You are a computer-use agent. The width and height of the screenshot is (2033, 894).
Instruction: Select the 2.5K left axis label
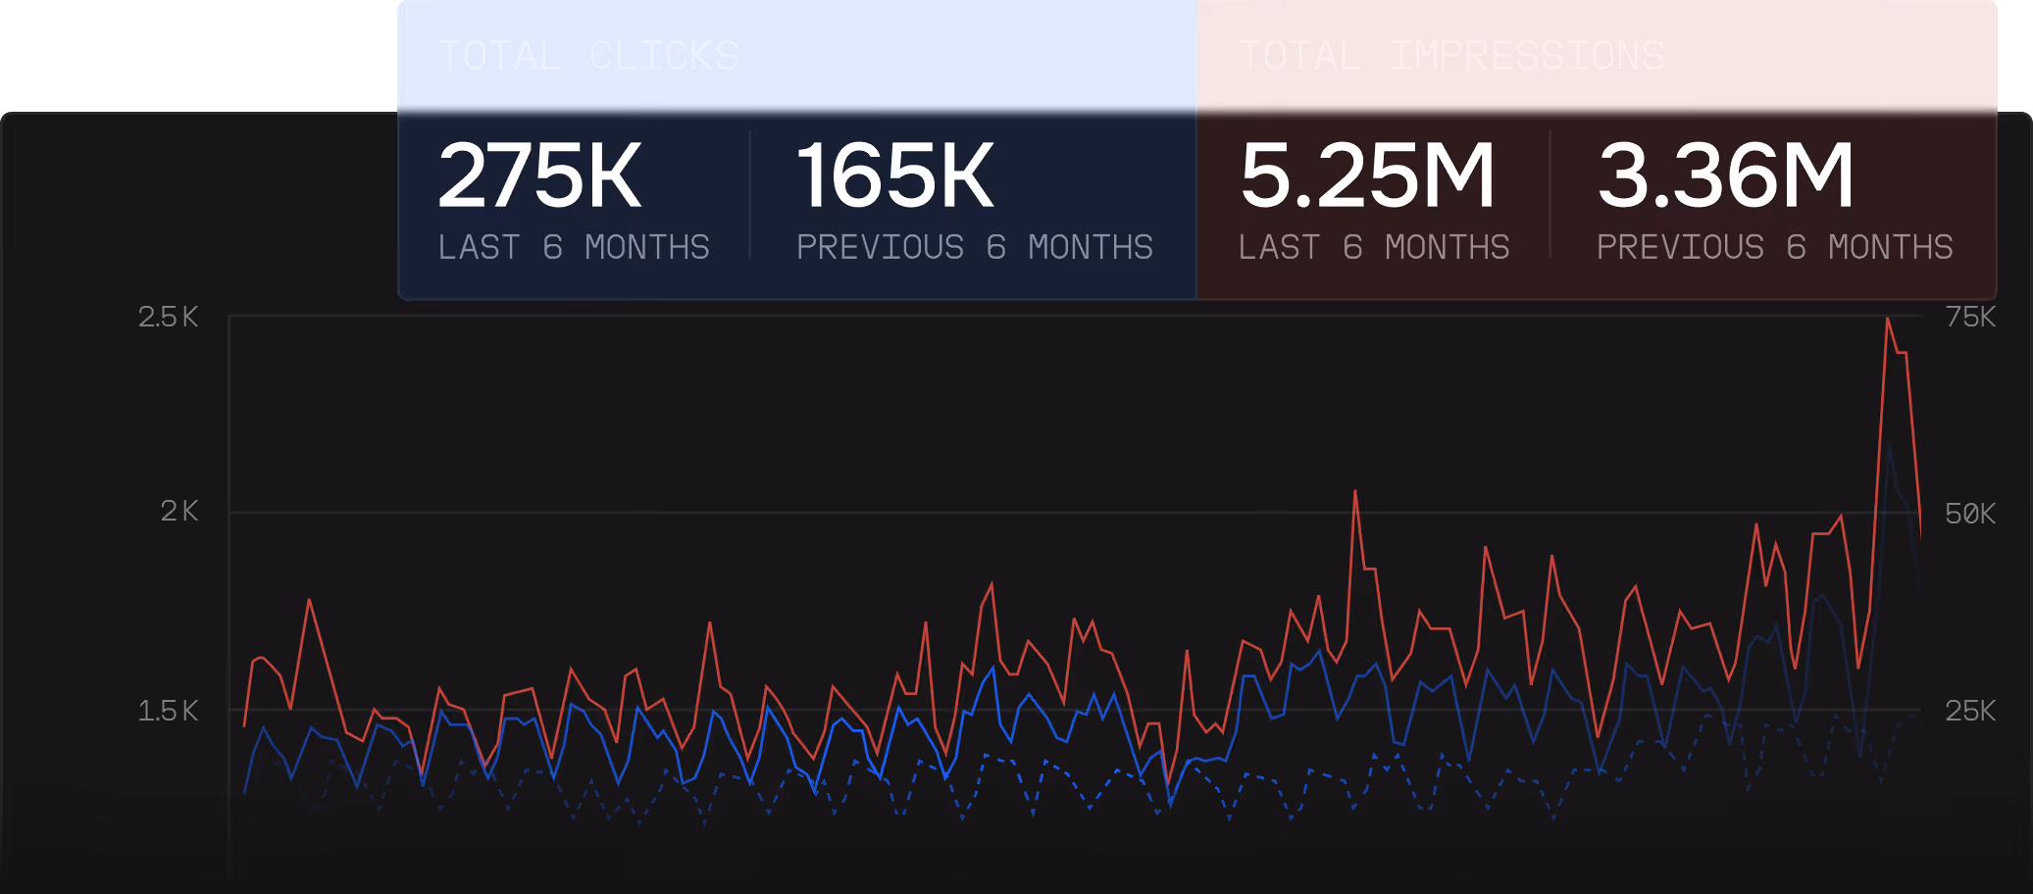pos(170,317)
